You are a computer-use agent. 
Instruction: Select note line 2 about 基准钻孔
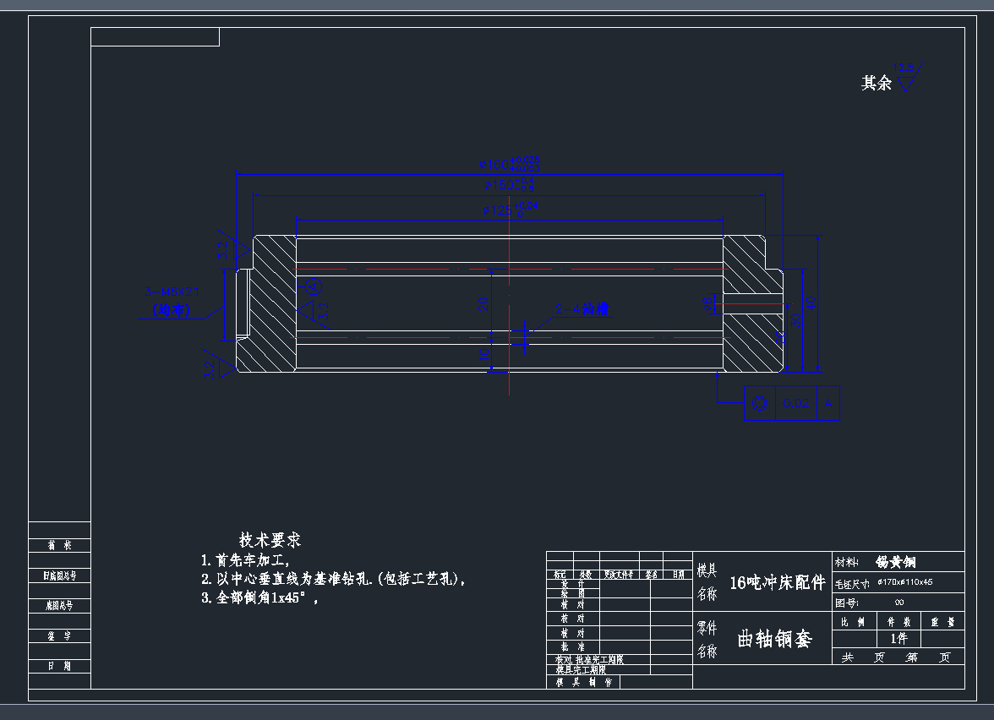[333, 580]
